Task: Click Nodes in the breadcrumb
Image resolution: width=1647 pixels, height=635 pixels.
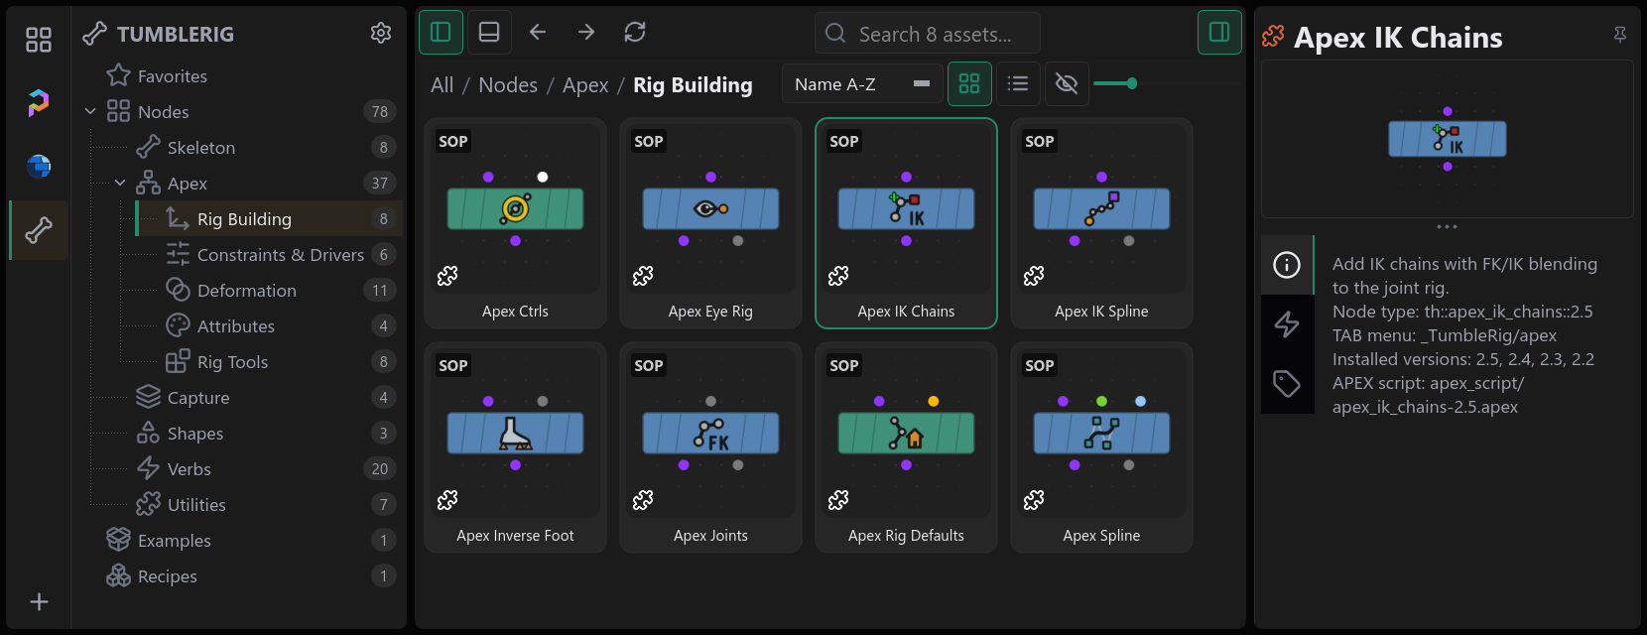Action: click(508, 85)
